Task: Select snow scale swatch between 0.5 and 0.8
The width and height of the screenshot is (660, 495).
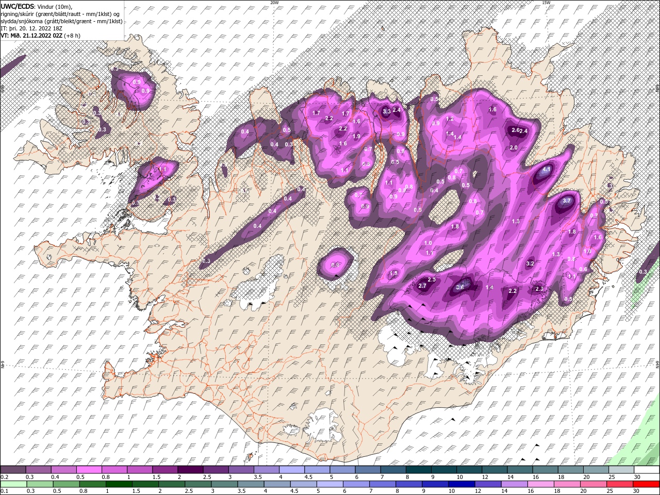Action: (89, 470)
